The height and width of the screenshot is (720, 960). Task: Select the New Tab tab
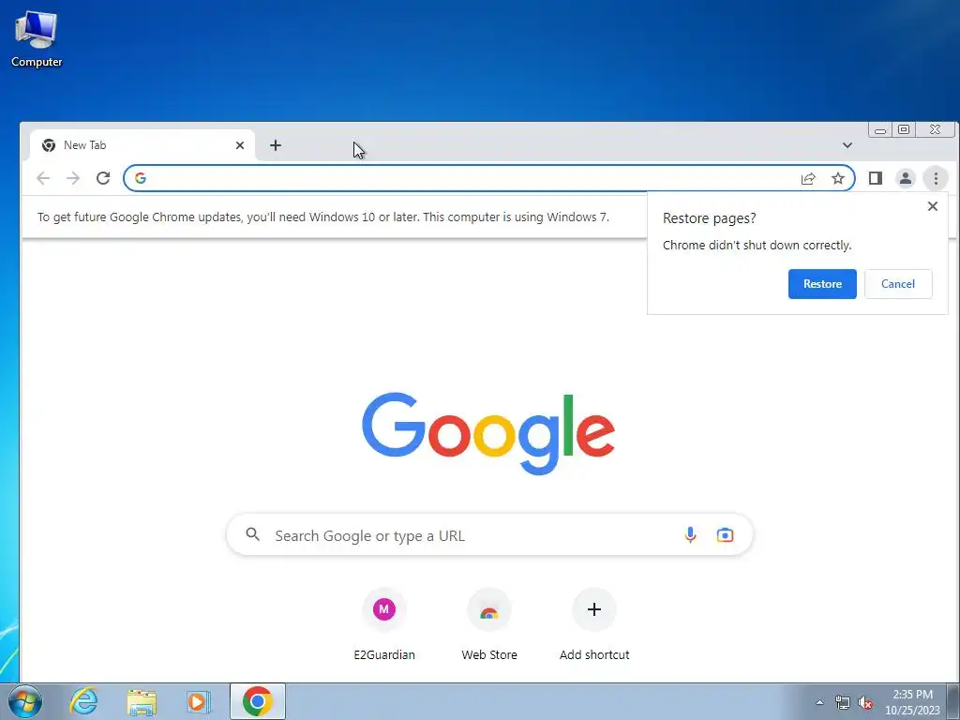point(142,145)
